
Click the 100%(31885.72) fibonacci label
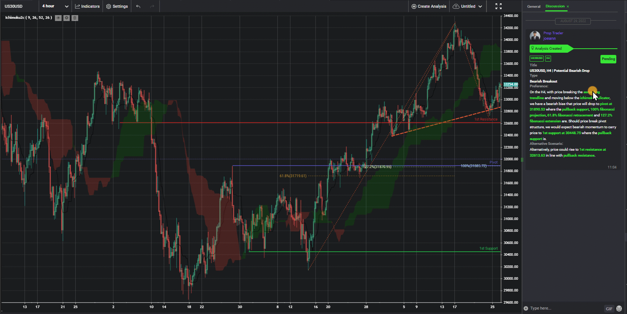tap(474, 166)
